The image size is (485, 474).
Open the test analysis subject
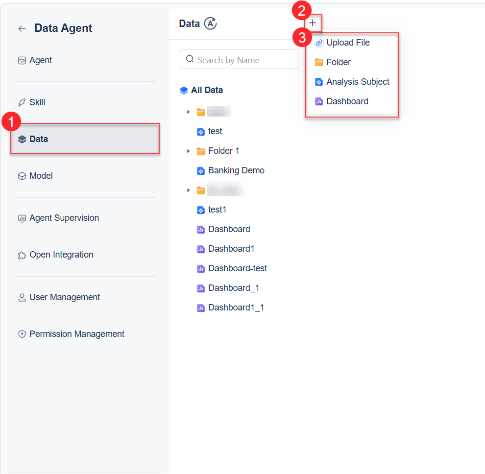215,131
